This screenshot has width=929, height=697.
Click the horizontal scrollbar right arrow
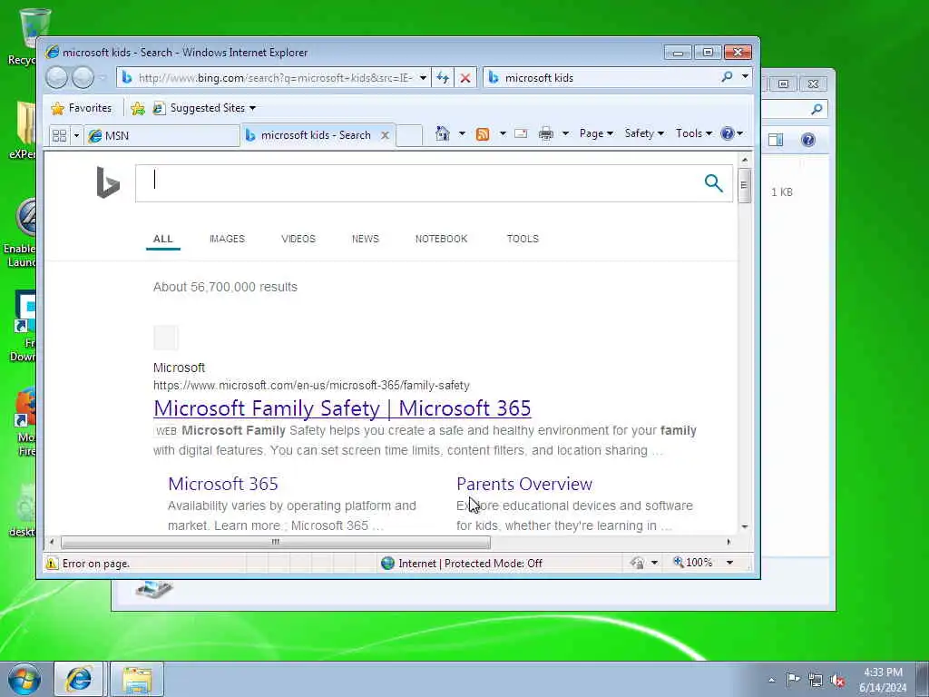[729, 542]
